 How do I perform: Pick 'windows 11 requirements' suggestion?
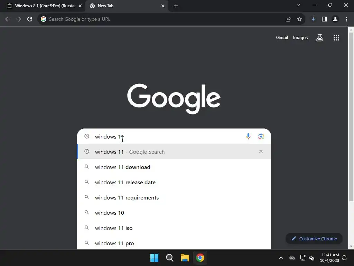[174, 197]
